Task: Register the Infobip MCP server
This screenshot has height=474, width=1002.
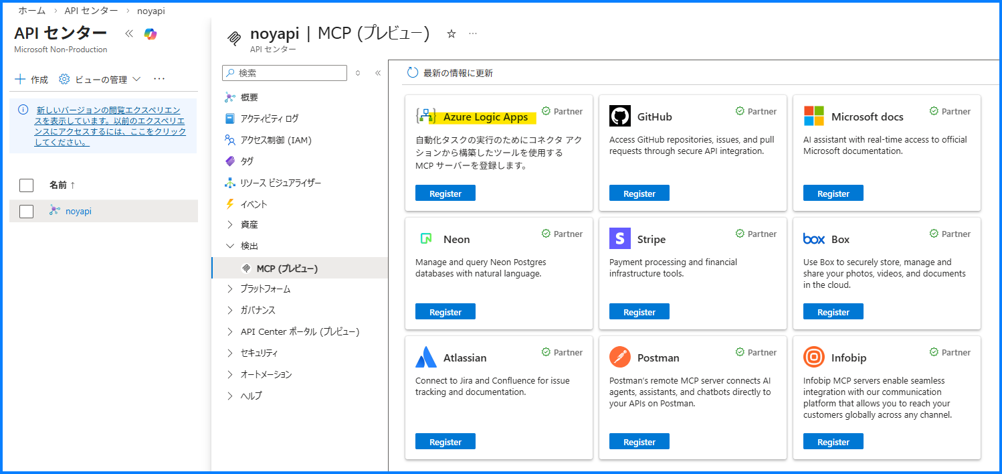Action: pyautogui.click(x=833, y=442)
